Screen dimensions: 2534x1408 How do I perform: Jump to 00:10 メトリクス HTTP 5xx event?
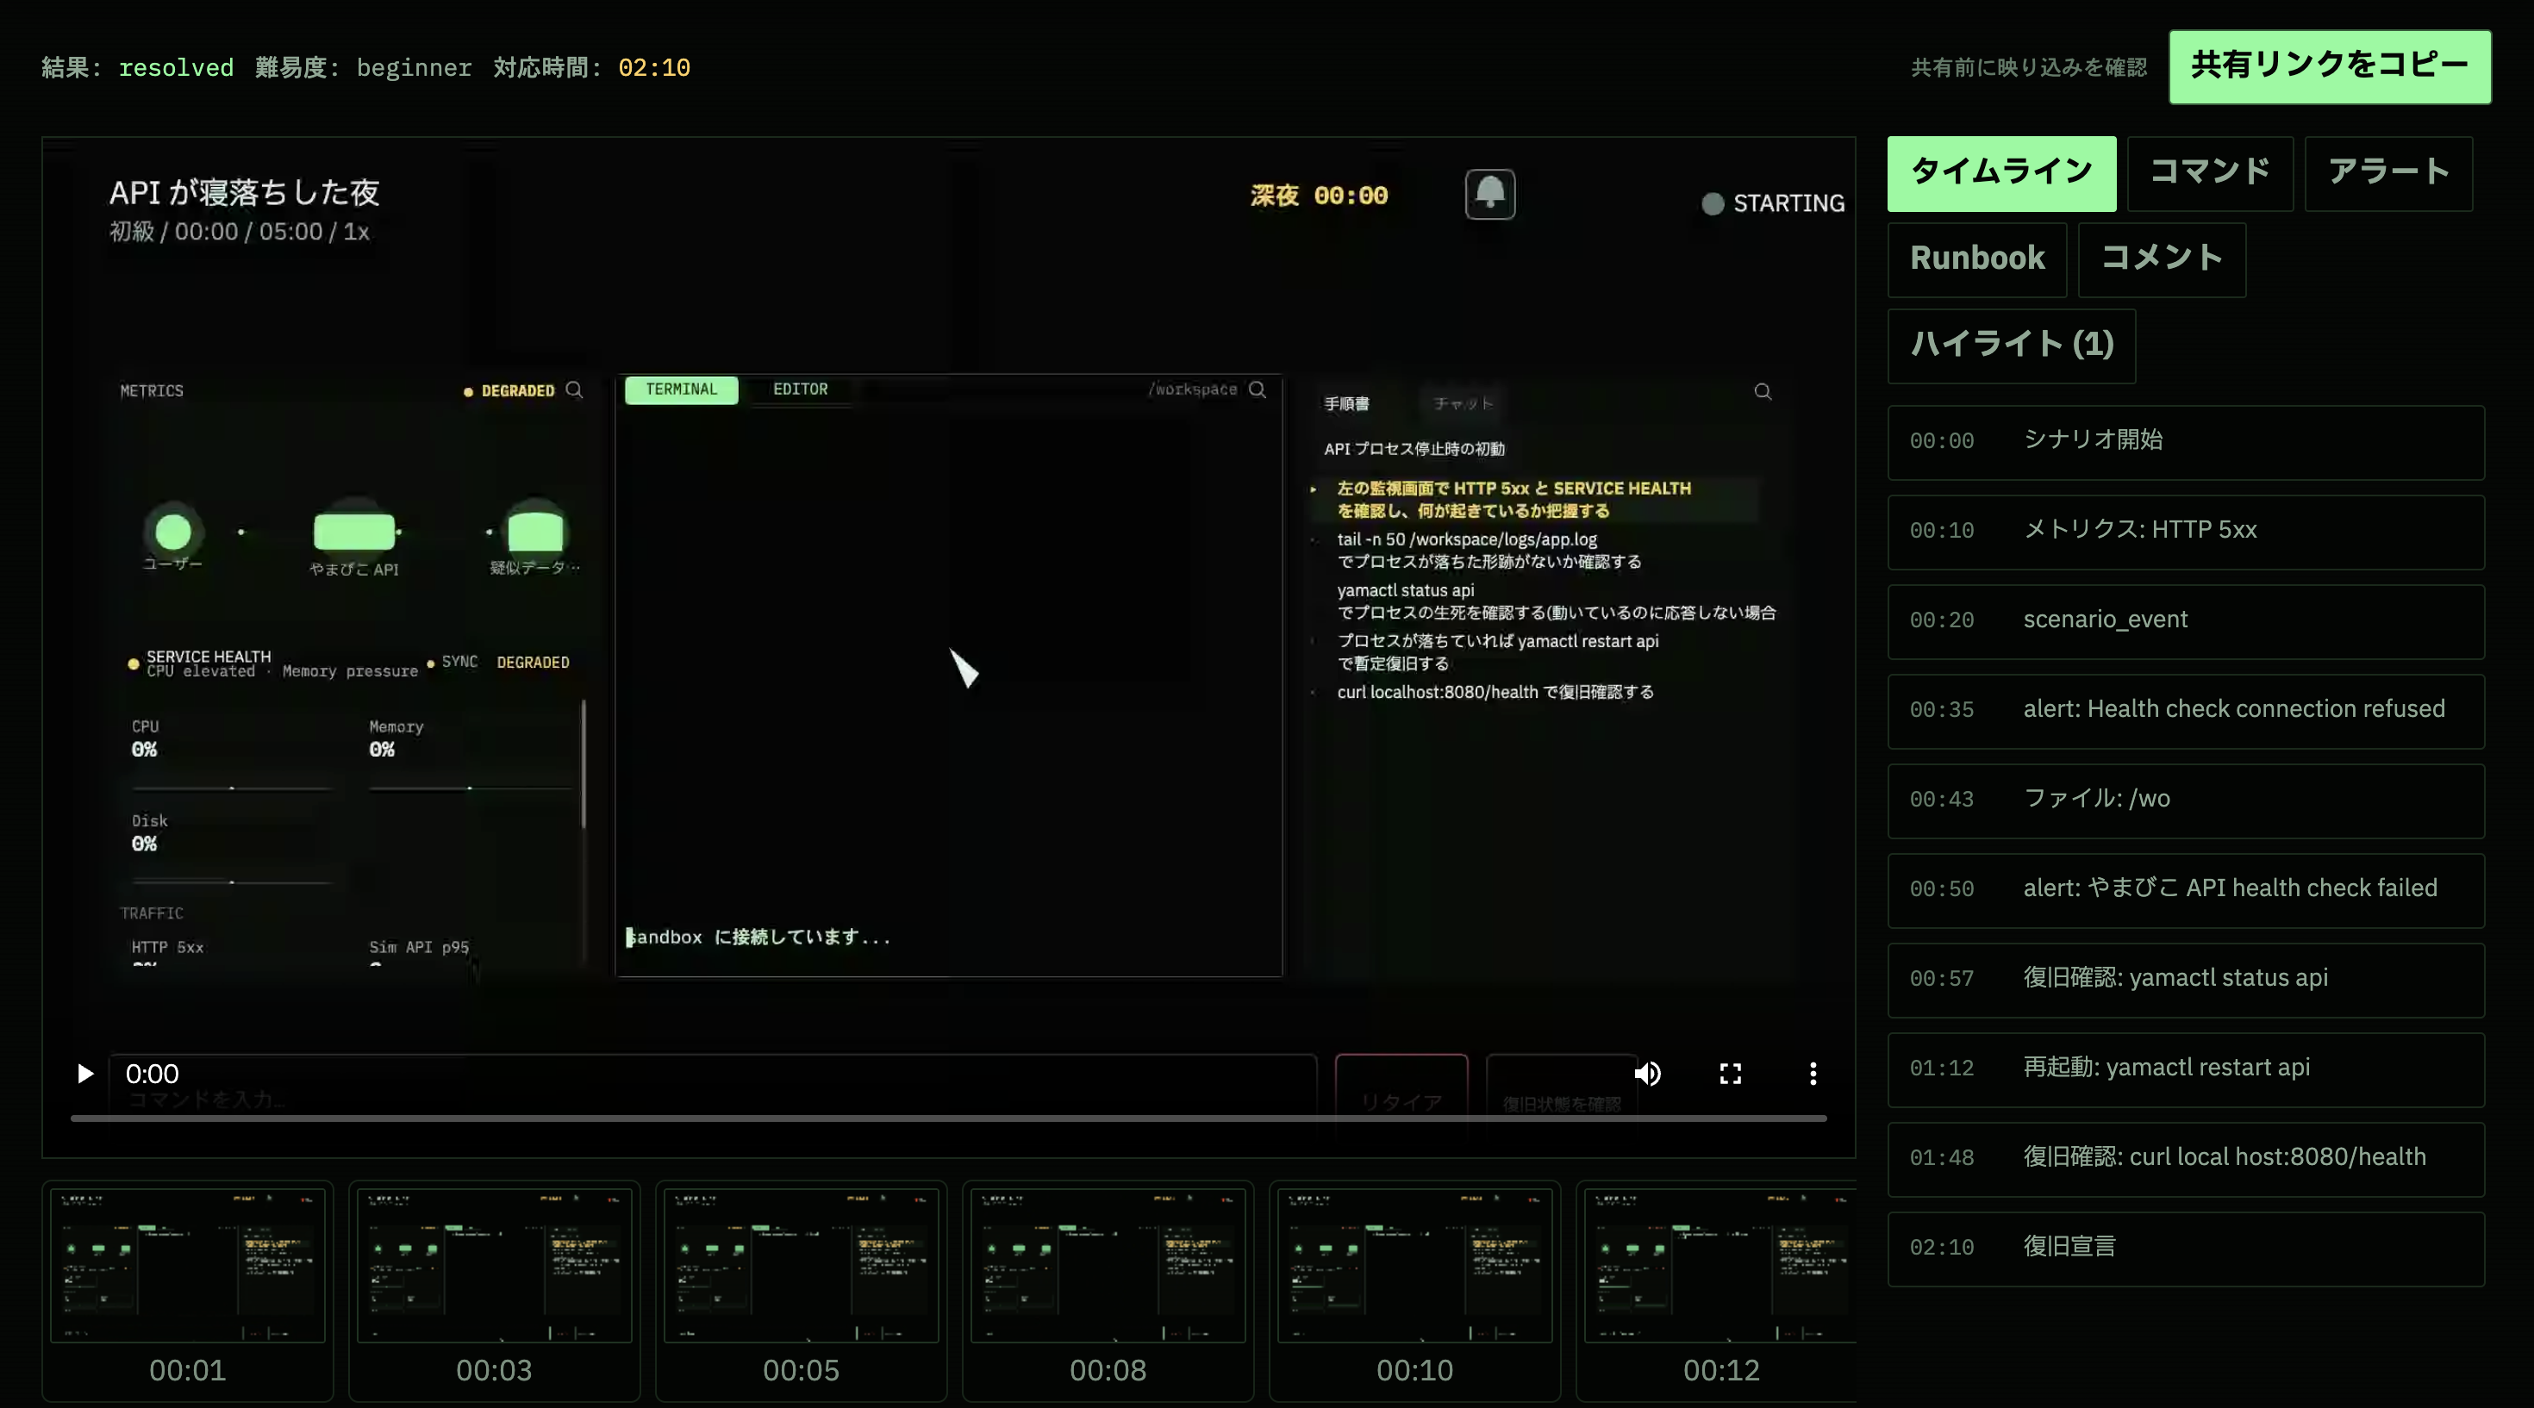point(2186,532)
